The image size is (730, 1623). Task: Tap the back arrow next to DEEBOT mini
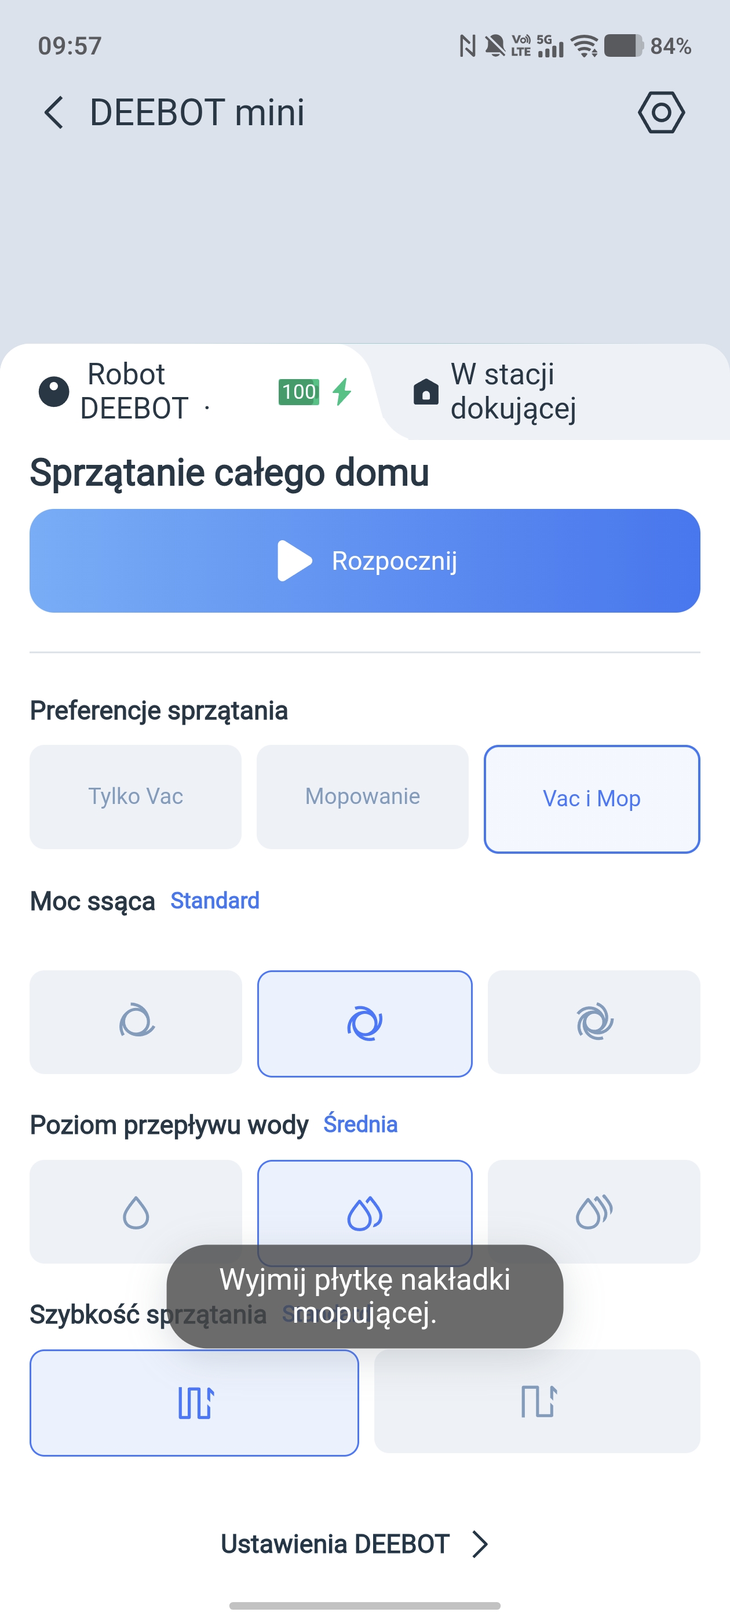tap(54, 113)
